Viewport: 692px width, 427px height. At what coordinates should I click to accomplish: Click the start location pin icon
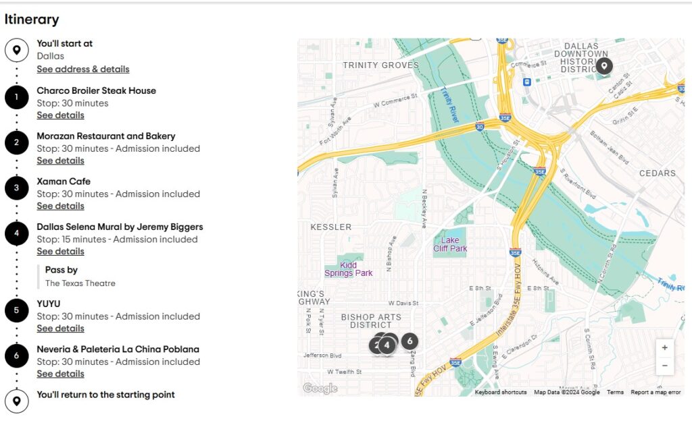(x=16, y=50)
